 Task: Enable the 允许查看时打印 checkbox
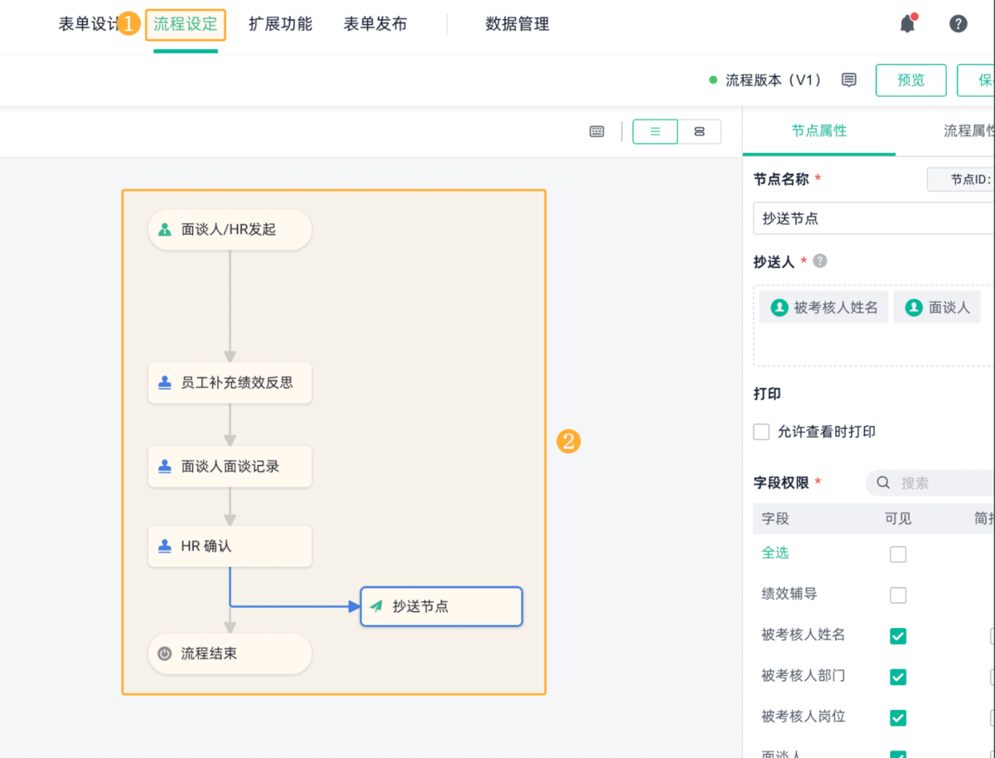click(x=761, y=432)
